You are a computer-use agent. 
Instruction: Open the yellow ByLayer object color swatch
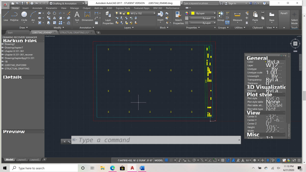(193, 13)
